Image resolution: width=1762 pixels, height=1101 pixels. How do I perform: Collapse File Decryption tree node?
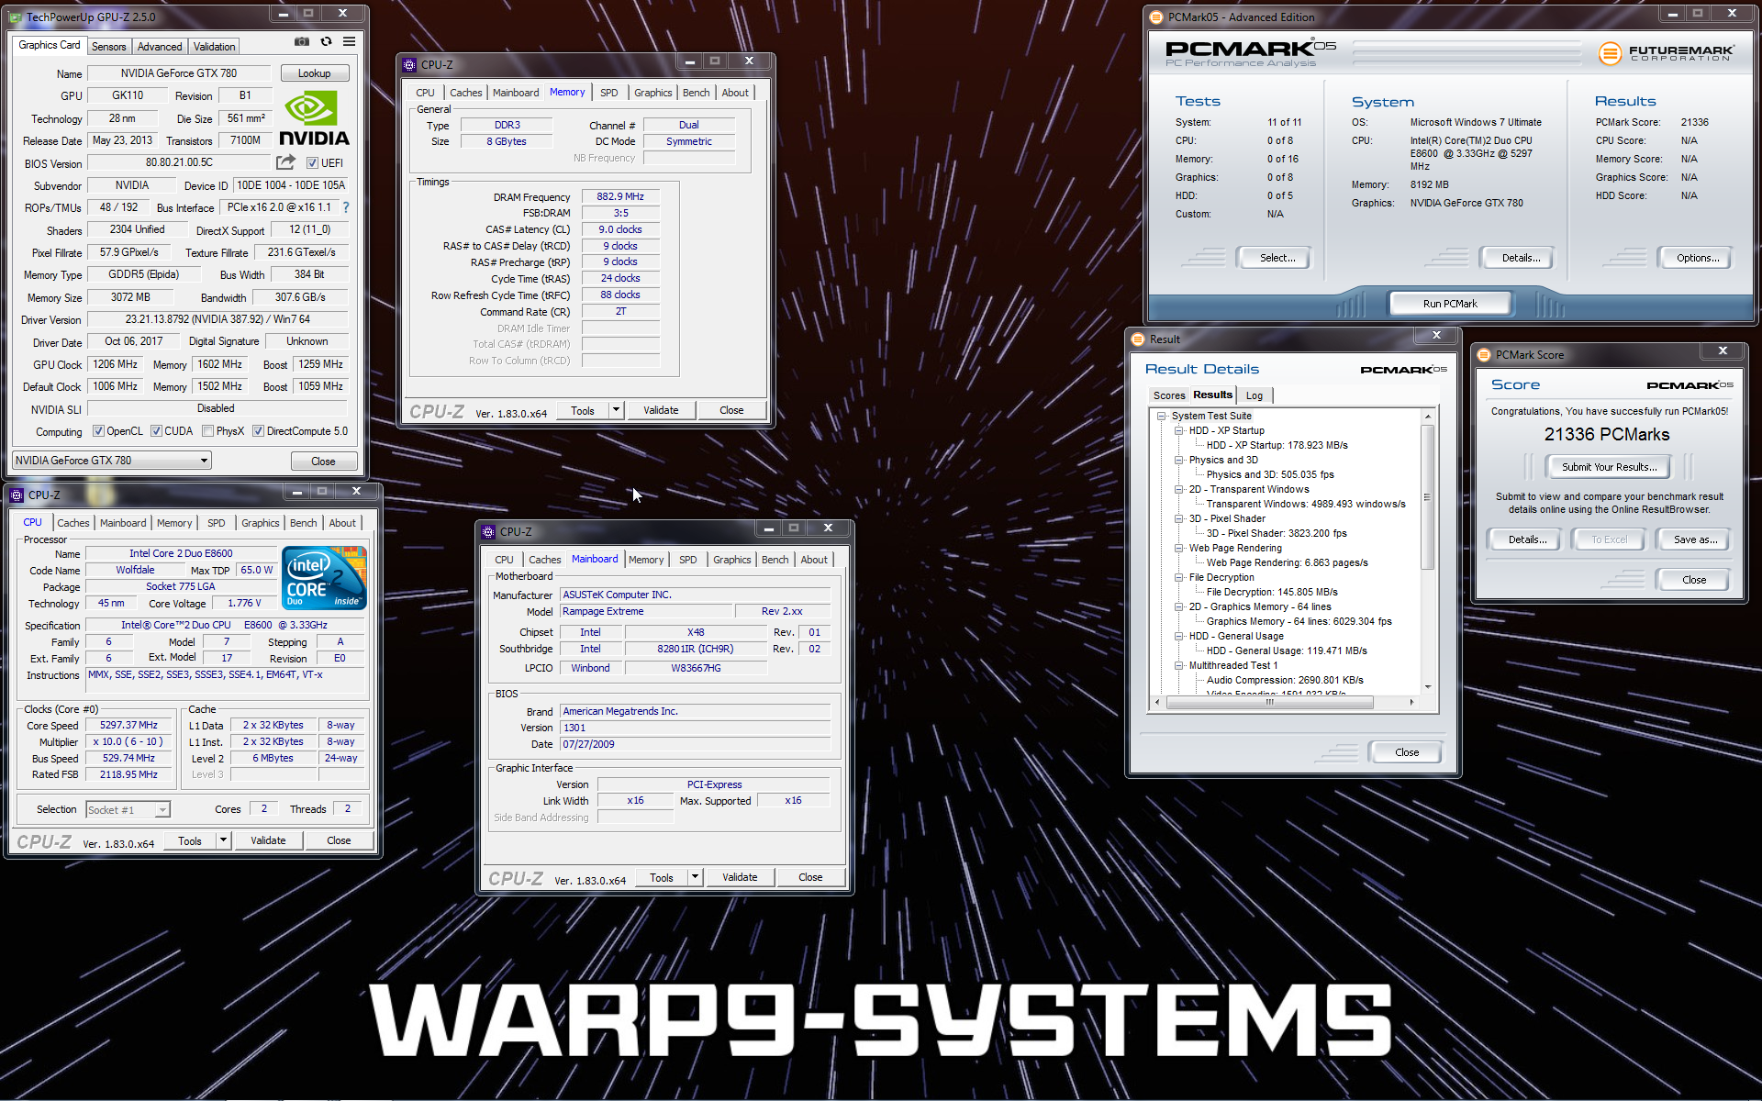1179,577
